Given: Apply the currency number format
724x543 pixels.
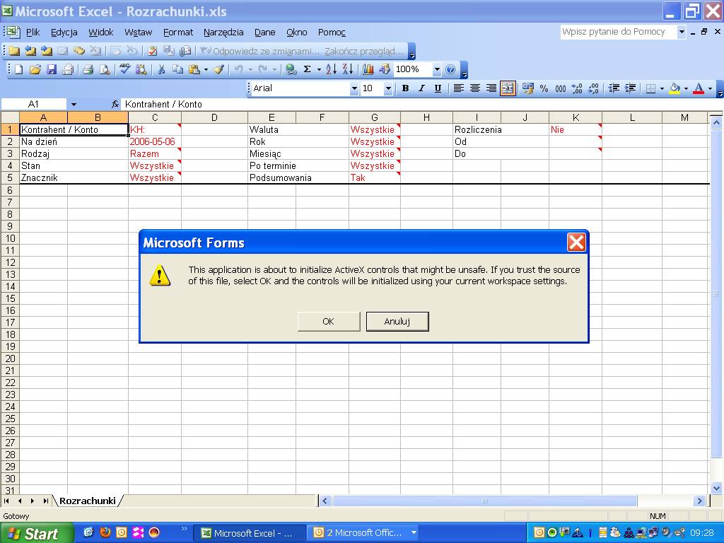Looking at the screenshot, I should click(x=527, y=88).
